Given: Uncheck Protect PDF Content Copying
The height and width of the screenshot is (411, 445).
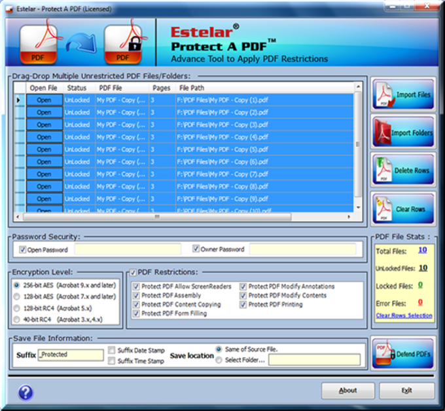Looking at the screenshot, I should (x=137, y=304).
